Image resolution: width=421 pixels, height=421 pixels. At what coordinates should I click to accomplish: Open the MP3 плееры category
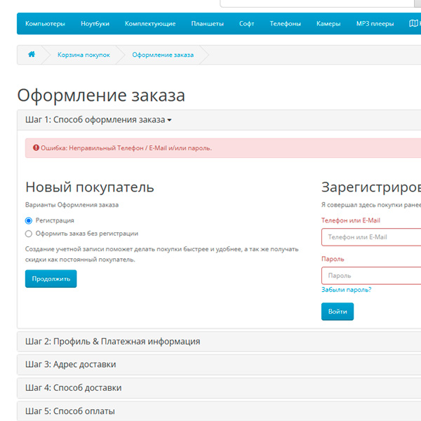tap(373, 24)
